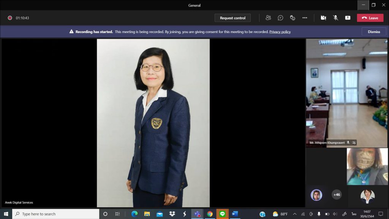
Task: Open Task View on the taskbar
Action: 117,214
